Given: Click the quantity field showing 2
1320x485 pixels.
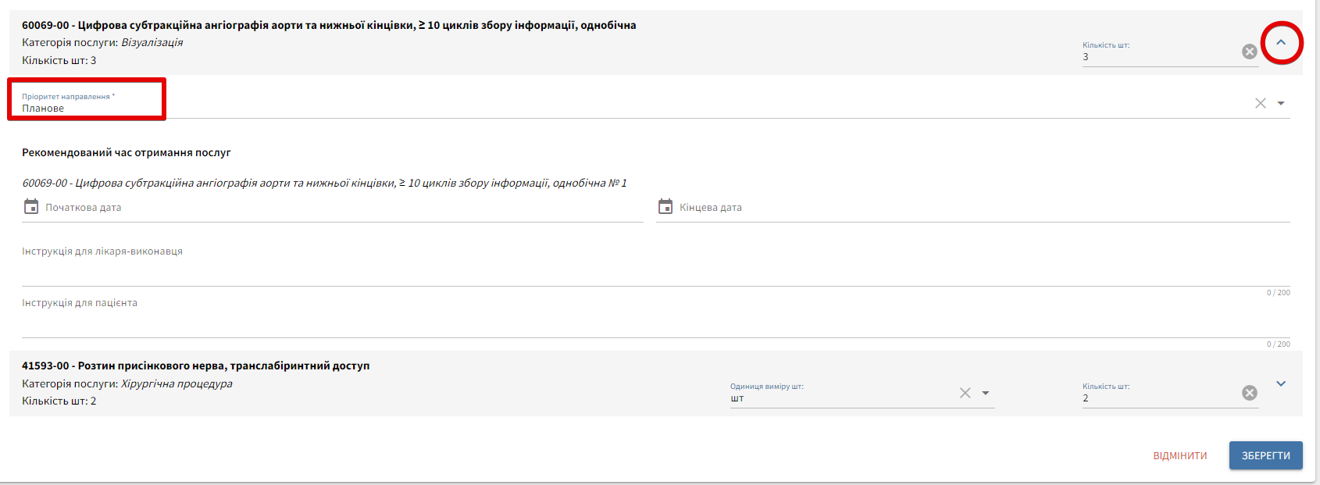Looking at the screenshot, I should pos(1156,398).
